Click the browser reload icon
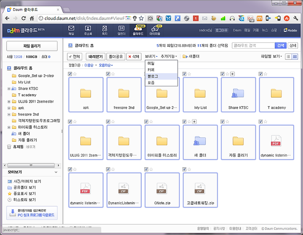This screenshot has height=235, width=303. click(x=24, y=18)
